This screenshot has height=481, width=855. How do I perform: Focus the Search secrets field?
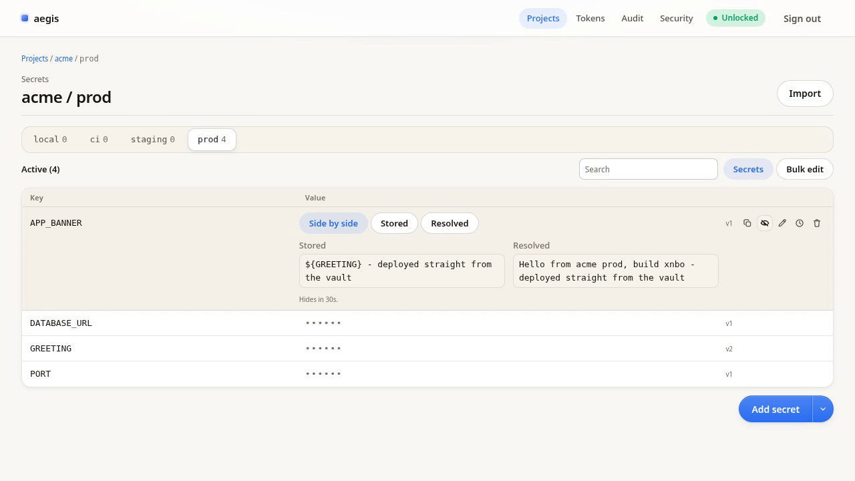pos(649,169)
